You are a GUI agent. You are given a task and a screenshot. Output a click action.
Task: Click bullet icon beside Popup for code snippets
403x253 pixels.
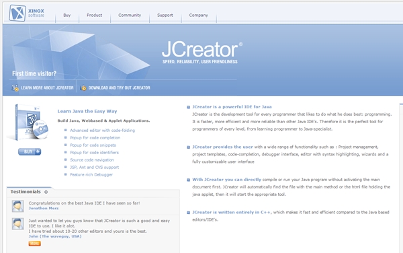click(66, 145)
